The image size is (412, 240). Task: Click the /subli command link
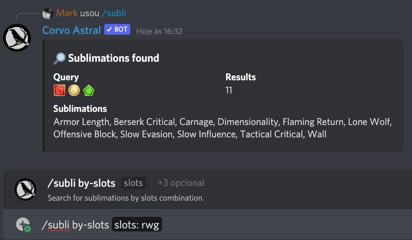click(113, 14)
